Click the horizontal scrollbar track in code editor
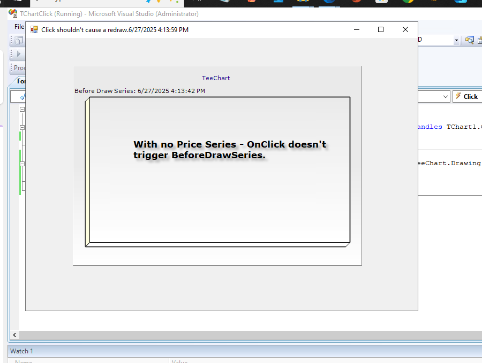 [x=251, y=335]
